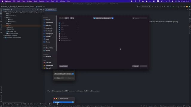Open iCloud Drive in dialog sidebar
191x107 pixels.
pos(48,48)
